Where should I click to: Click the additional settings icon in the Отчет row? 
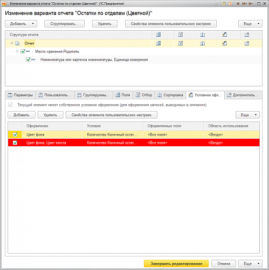[247, 43]
